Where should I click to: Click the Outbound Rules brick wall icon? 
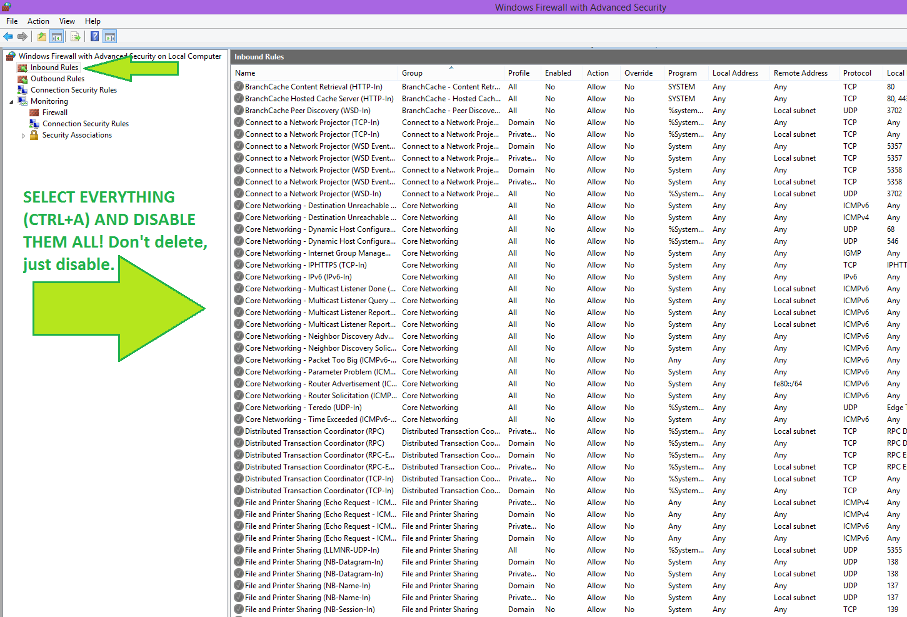pos(23,79)
